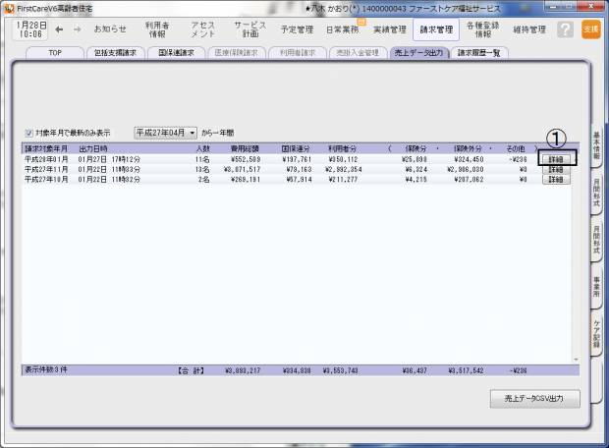Click the date and time display box
This screenshot has height=448, width=609.
click(29, 29)
